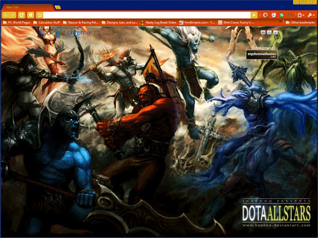
Task: Expand the bookmarks overflow chevron
Action: point(280,21)
